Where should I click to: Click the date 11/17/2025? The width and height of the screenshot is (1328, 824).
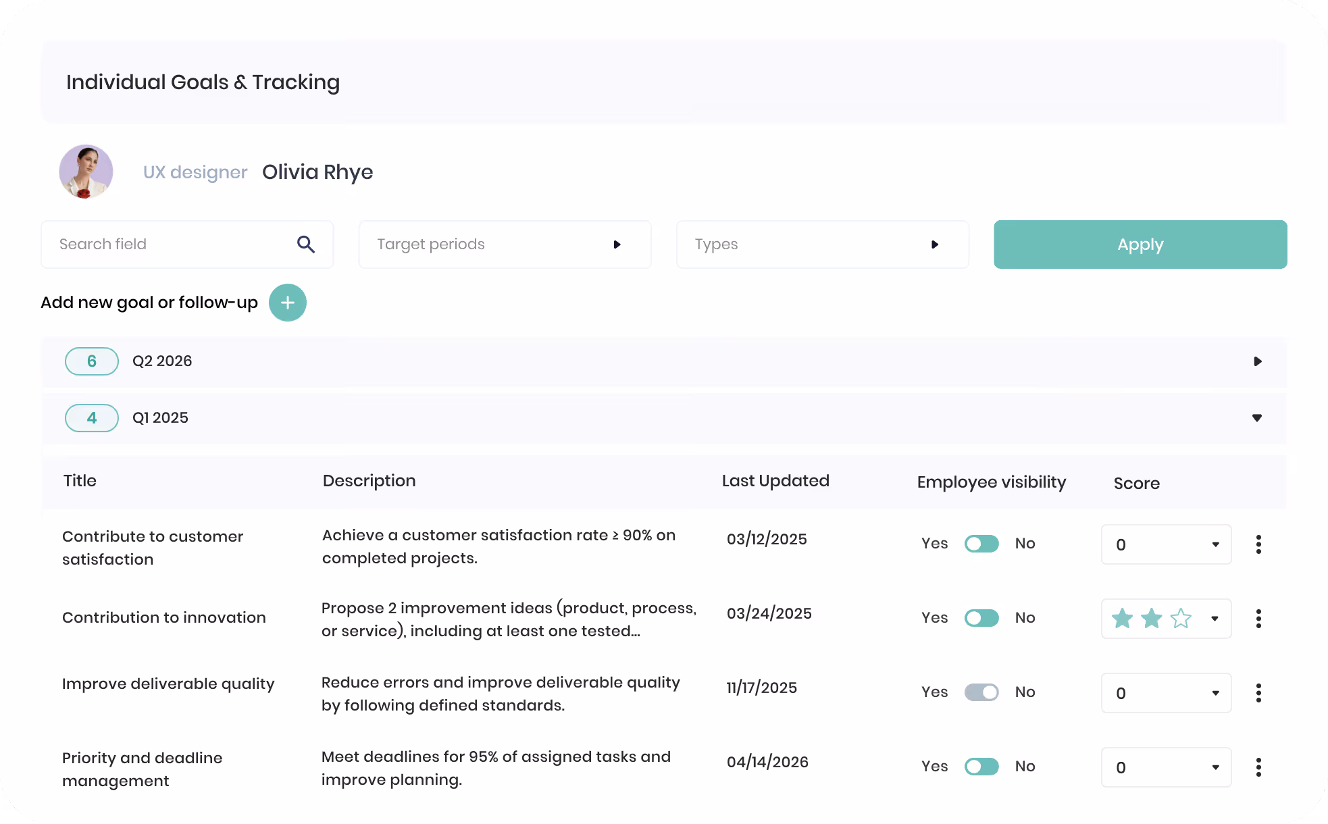pyautogui.click(x=762, y=688)
